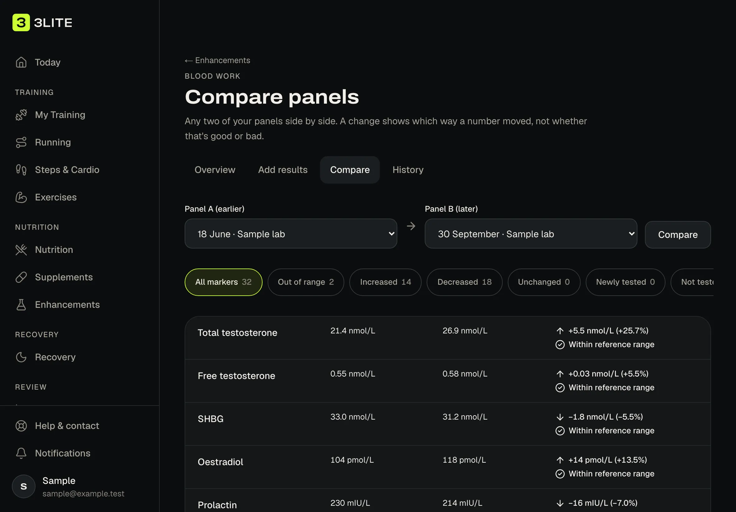Click the 104 pmol/L value
The width and height of the screenshot is (736, 512).
click(x=352, y=460)
